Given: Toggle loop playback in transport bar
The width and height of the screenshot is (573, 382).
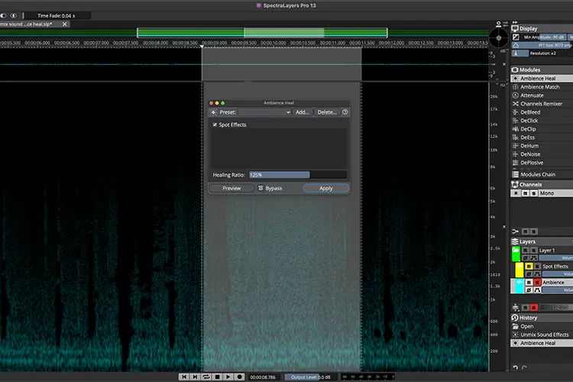Looking at the screenshot, I should point(206,377).
